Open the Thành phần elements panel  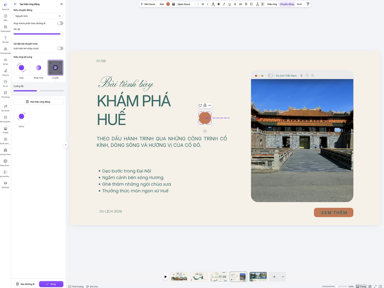(5, 28)
